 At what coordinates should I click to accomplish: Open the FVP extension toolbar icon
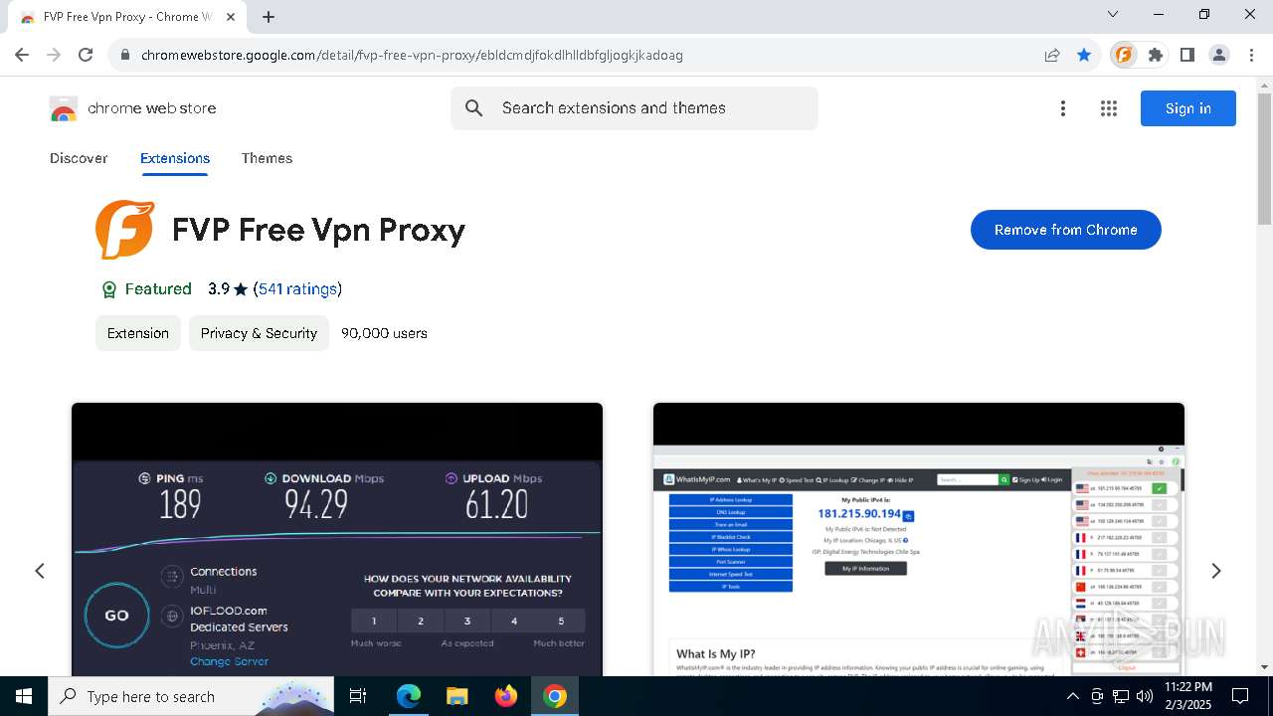click(1124, 55)
